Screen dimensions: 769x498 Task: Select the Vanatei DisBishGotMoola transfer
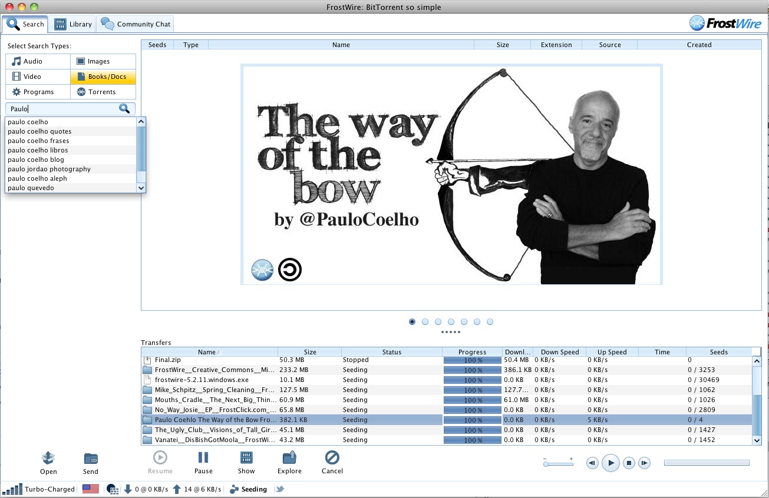(x=447, y=440)
